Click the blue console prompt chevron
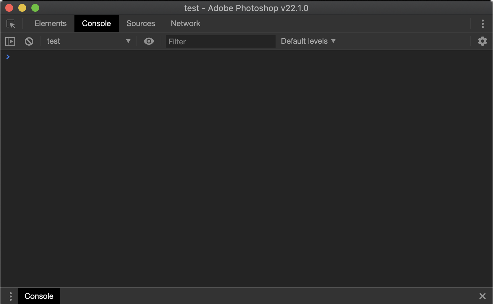Screen dimensions: 493x304 (x=8, y=56)
